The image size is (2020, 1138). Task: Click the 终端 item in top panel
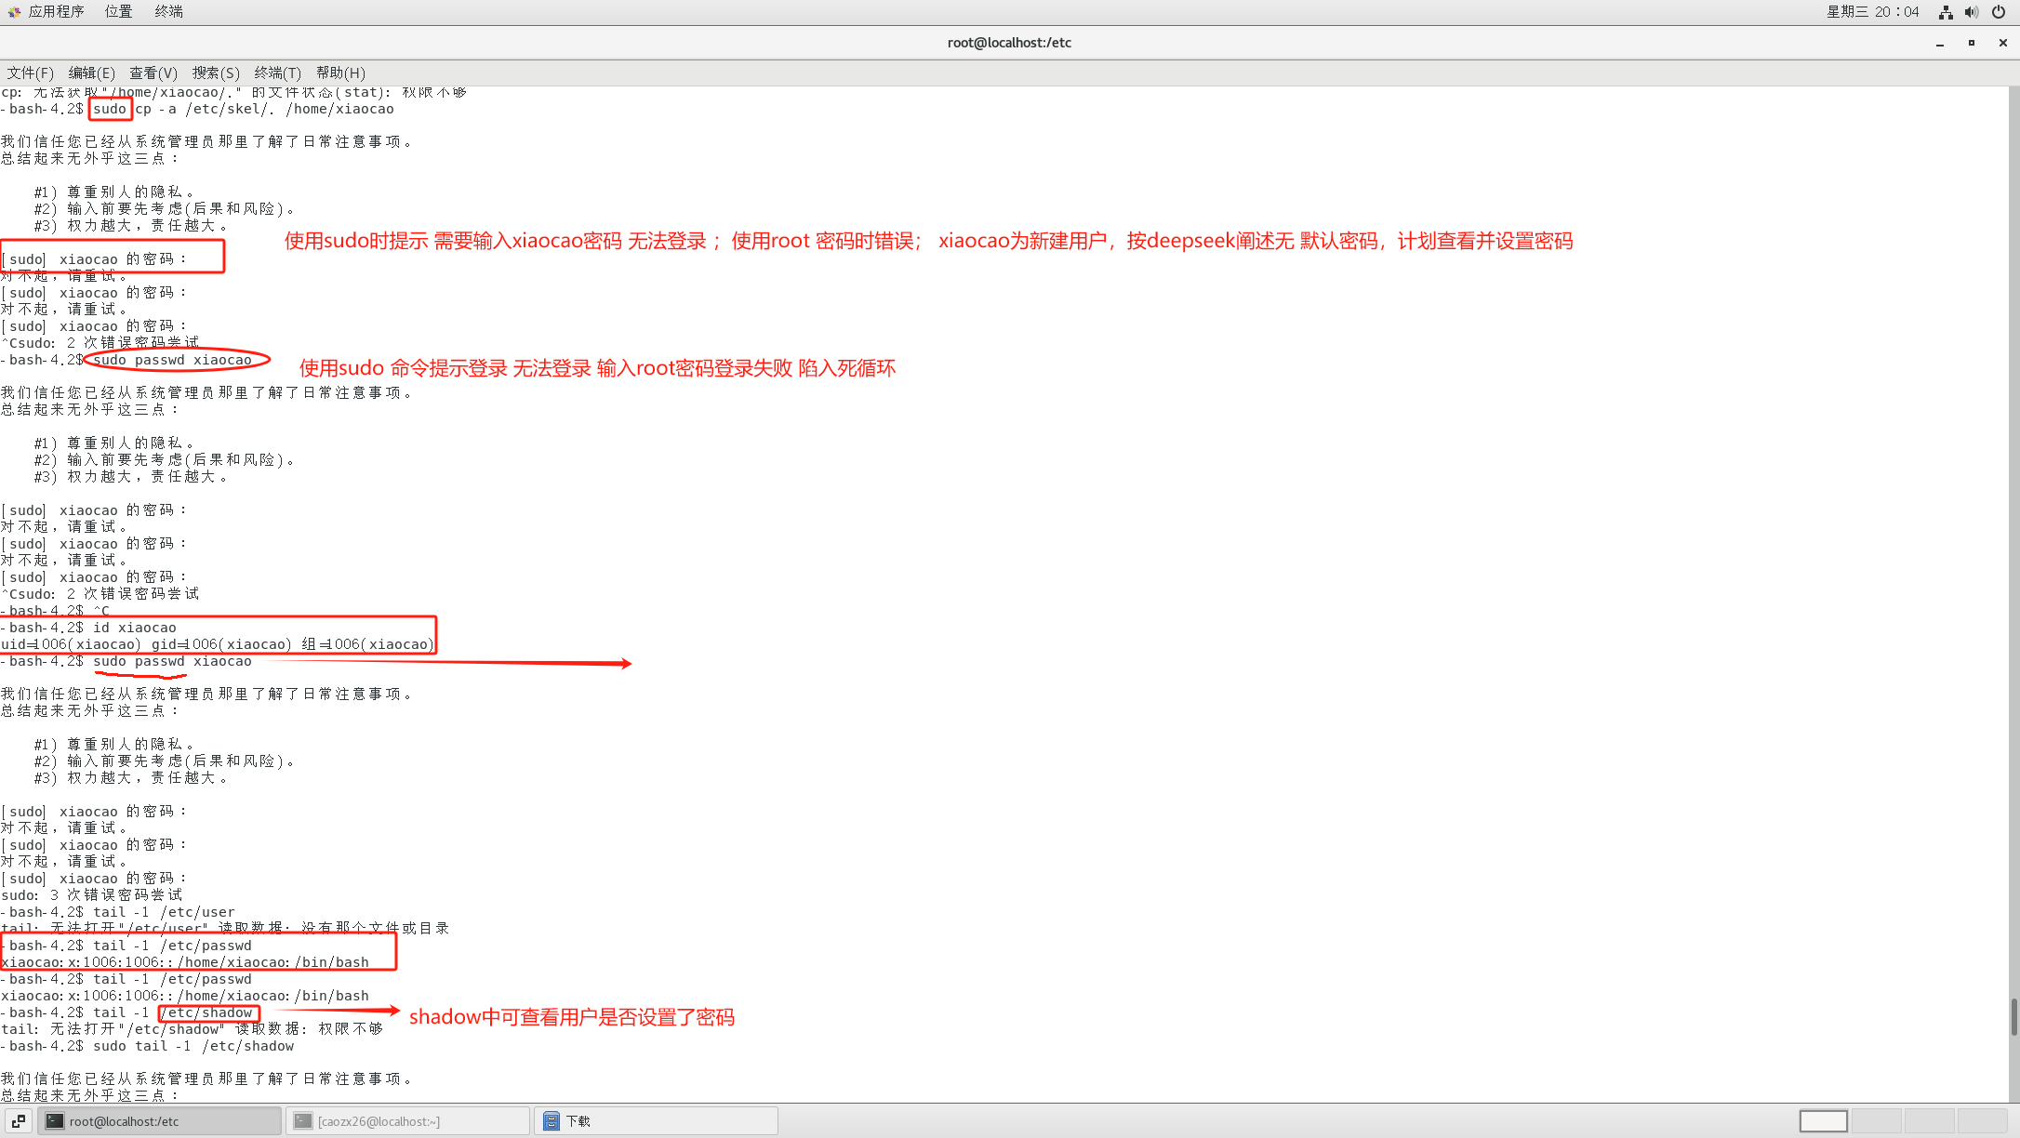(x=168, y=11)
